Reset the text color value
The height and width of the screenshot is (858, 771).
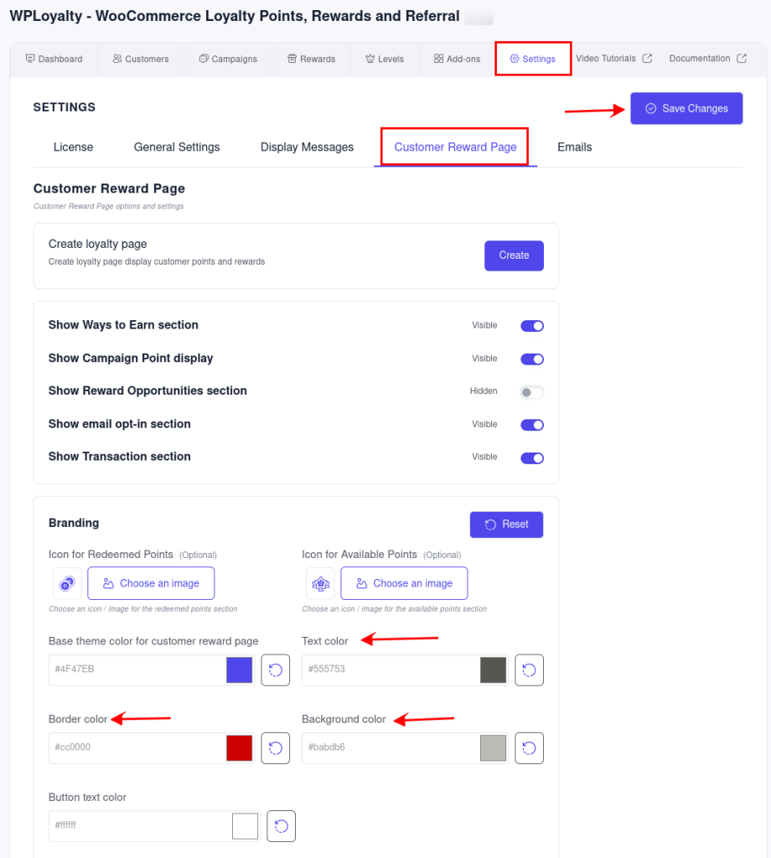coord(529,669)
